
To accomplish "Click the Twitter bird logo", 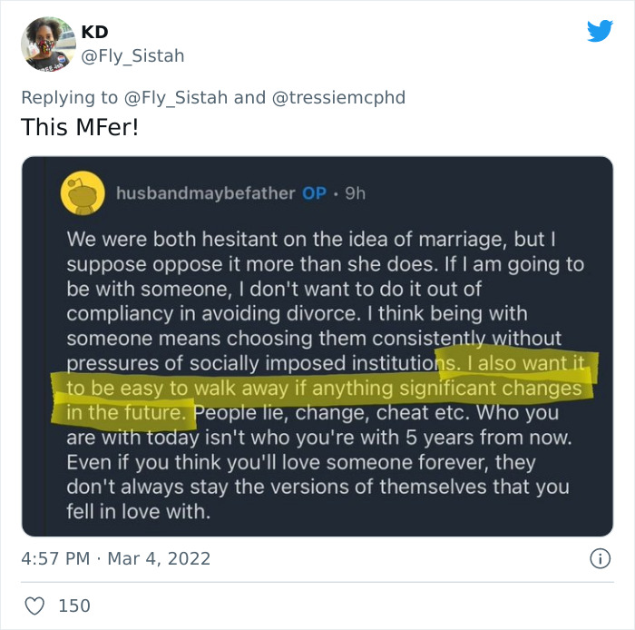I will tap(600, 32).
